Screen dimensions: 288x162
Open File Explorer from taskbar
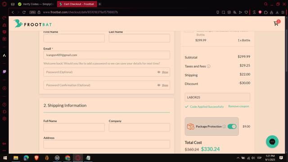point(16,158)
